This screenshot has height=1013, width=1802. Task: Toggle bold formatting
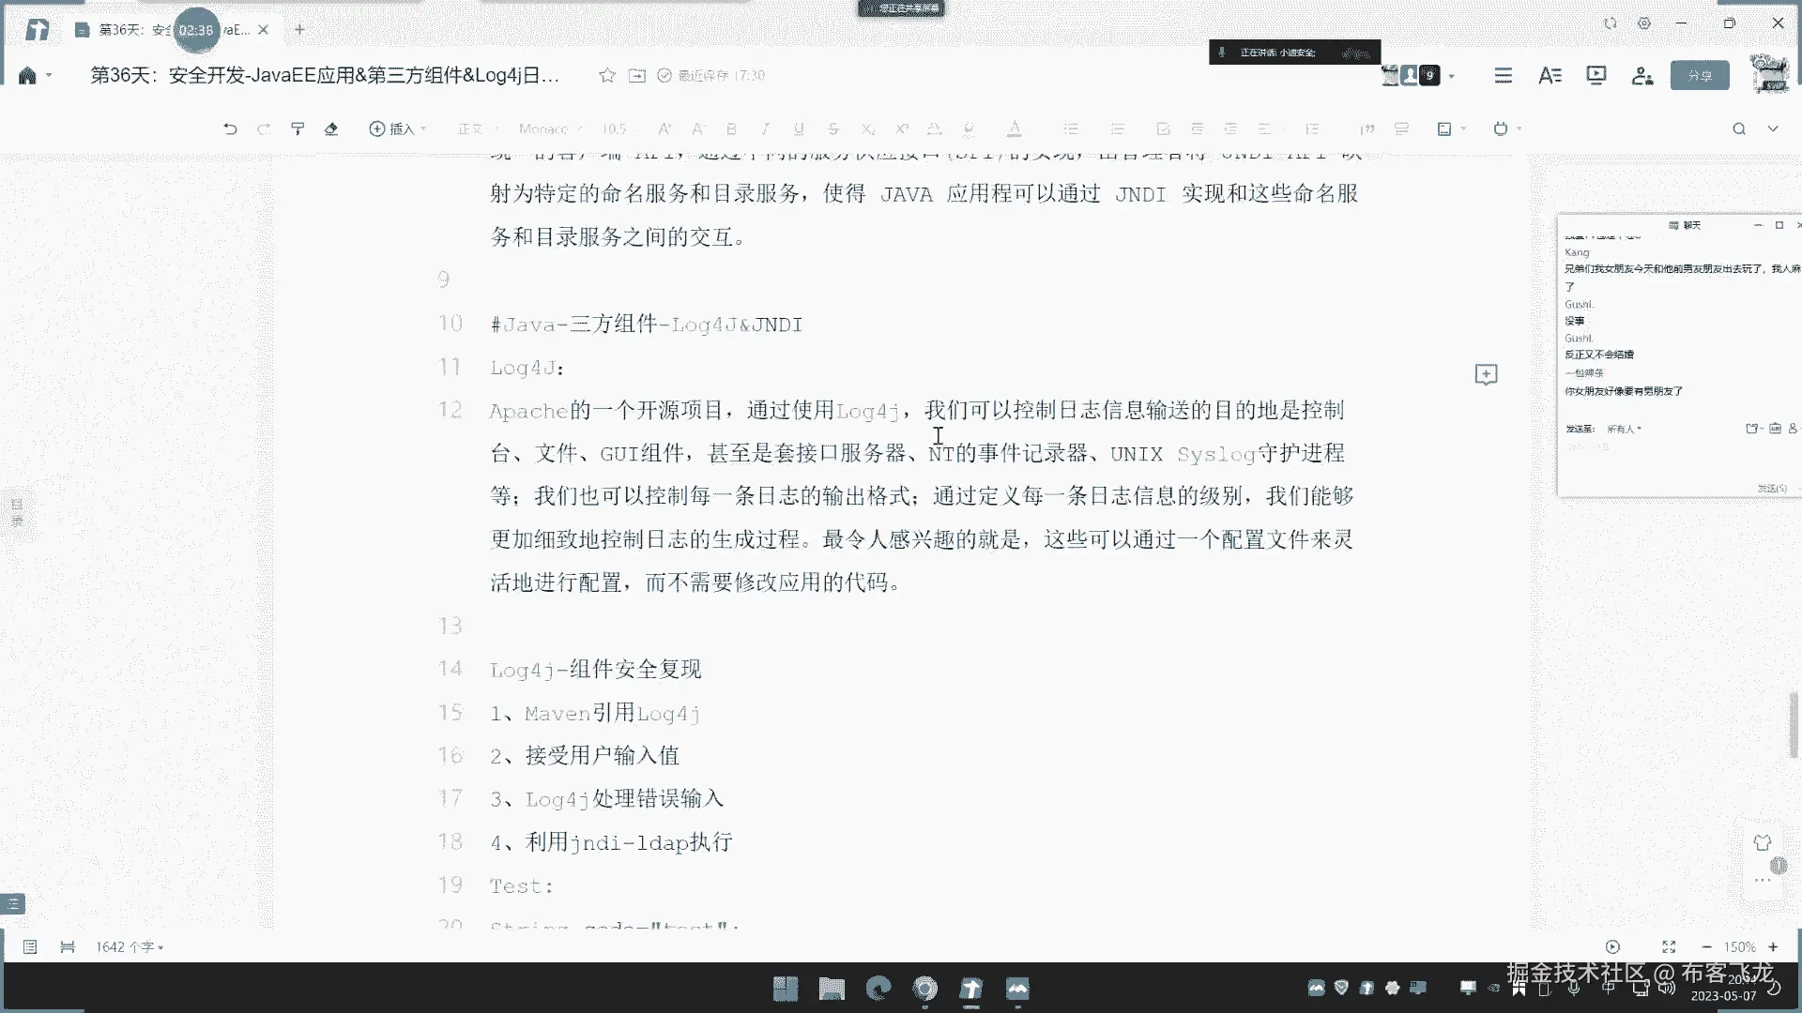pyautogui.click(x=731, y=129)
